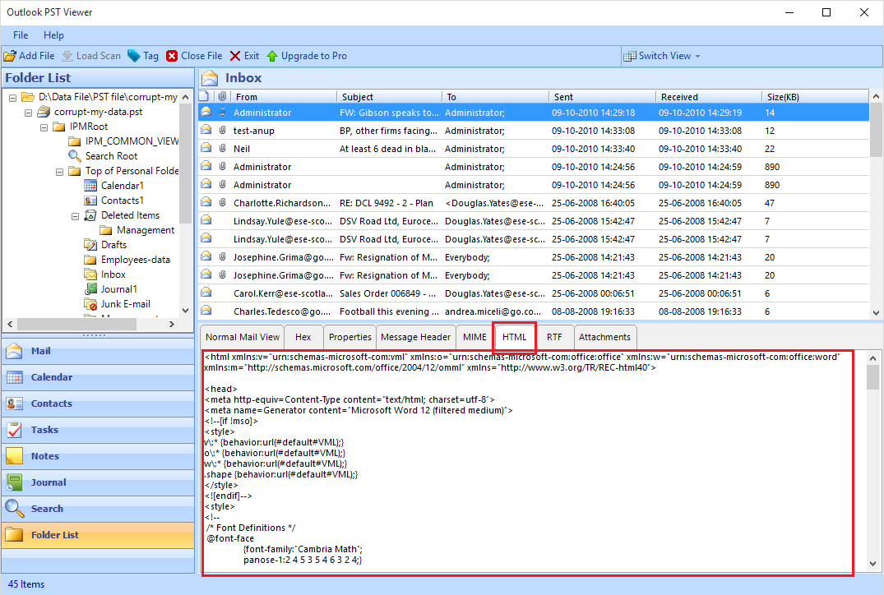Sort emails by the Sent column header
The image size is (884, 595).
[602, 97]
